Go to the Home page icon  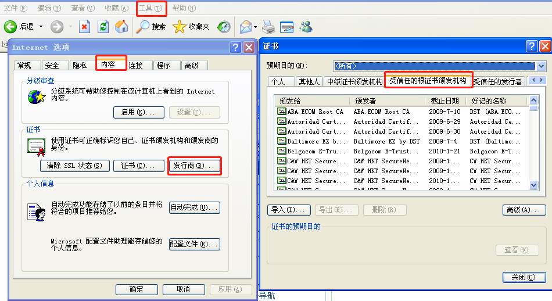121,27
